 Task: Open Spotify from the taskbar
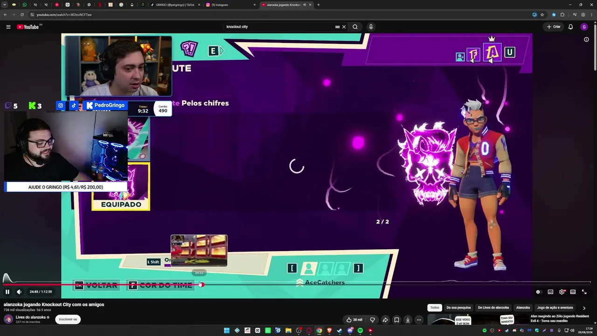click(x=360, y=330)
